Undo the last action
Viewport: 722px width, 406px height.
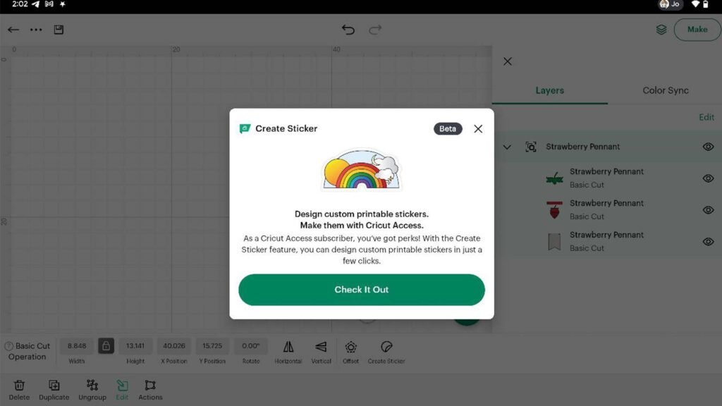(348, 30)
